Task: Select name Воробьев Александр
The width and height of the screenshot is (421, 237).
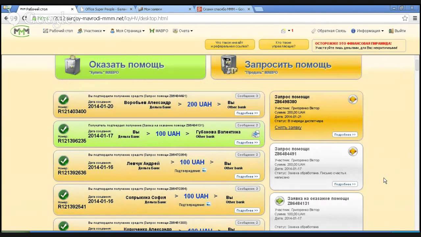Action: click(x=147, y=103)
